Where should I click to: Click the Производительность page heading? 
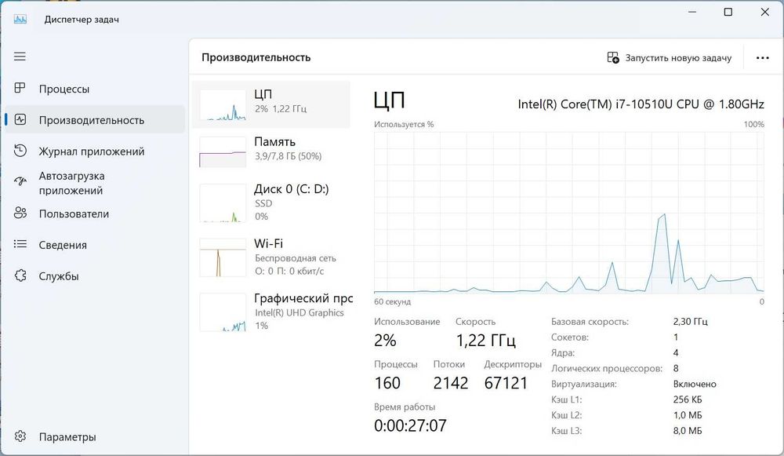(x=256, y=57)
